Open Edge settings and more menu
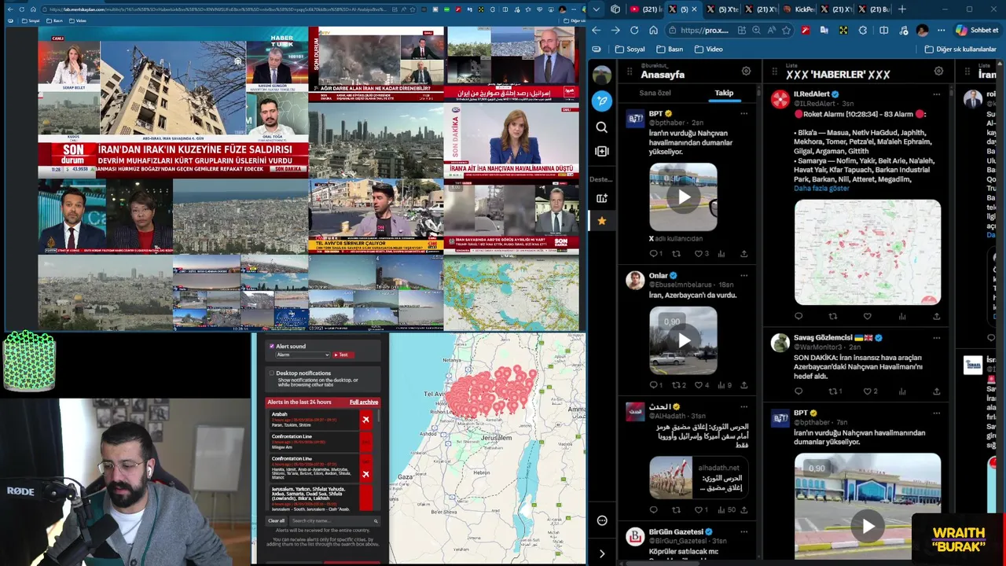Screen dimensions: 1006x566 941,30
